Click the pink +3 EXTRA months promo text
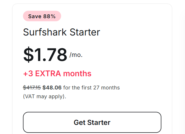Viewport: 185px width, 134px height. pyautogui.click(x=57, y=73)
